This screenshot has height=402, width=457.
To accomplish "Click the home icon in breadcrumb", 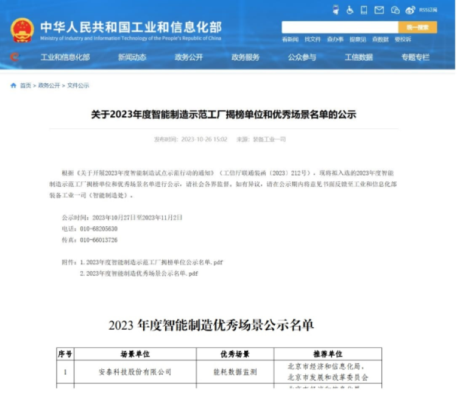I will [13, 86].
